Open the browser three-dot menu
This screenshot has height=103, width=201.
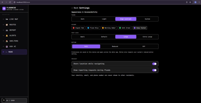click(x=199, y=2)
